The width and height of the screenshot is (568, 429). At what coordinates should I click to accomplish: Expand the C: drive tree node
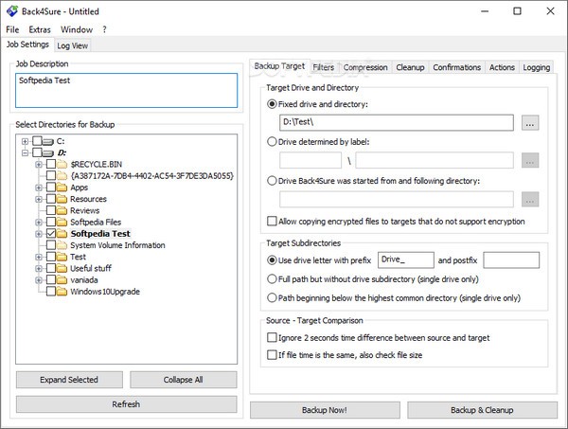point(26,141)
